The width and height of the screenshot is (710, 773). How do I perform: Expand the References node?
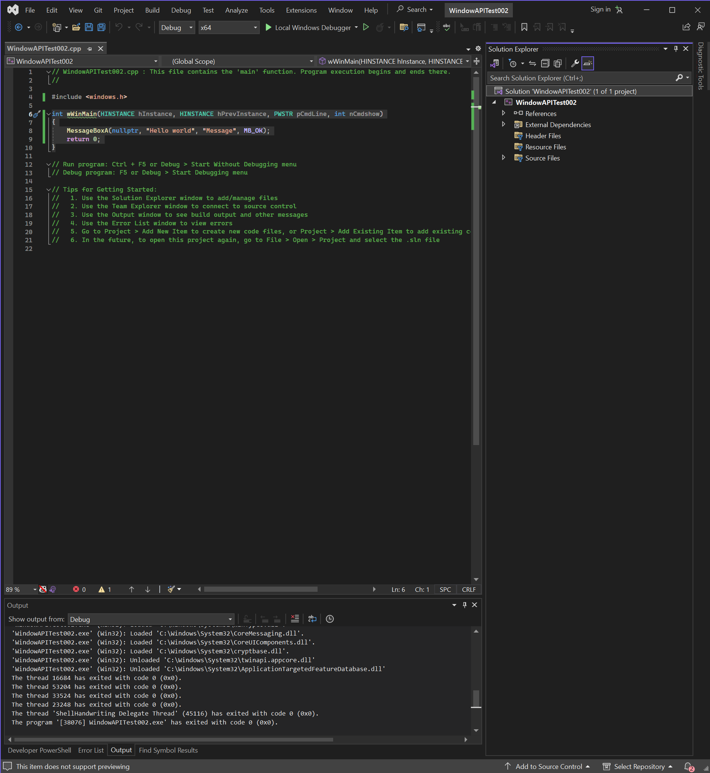point(504,113)
